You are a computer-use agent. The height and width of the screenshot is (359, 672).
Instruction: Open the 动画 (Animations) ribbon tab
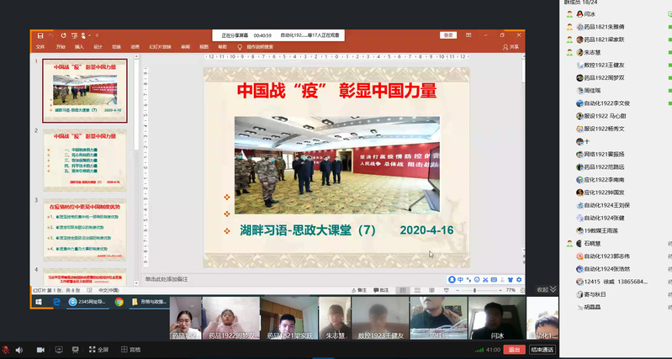(135, 47)
